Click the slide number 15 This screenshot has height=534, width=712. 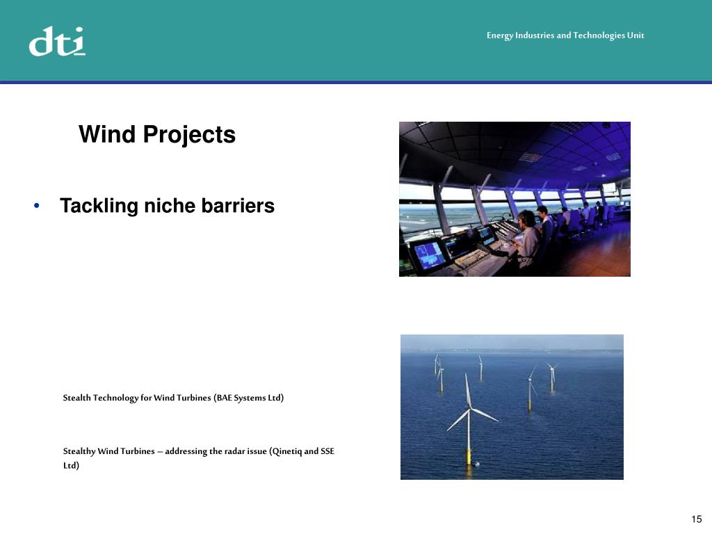click(x=697, y=519)
